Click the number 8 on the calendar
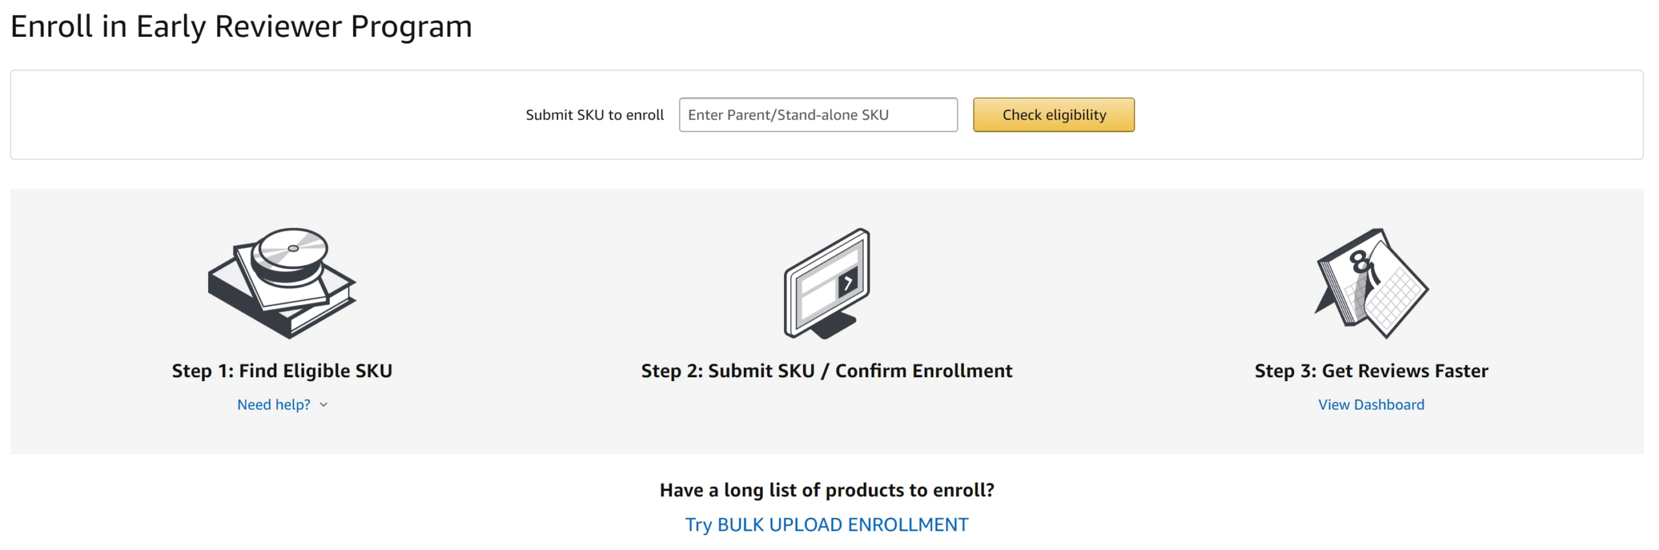 click(x=1360, y=261)
